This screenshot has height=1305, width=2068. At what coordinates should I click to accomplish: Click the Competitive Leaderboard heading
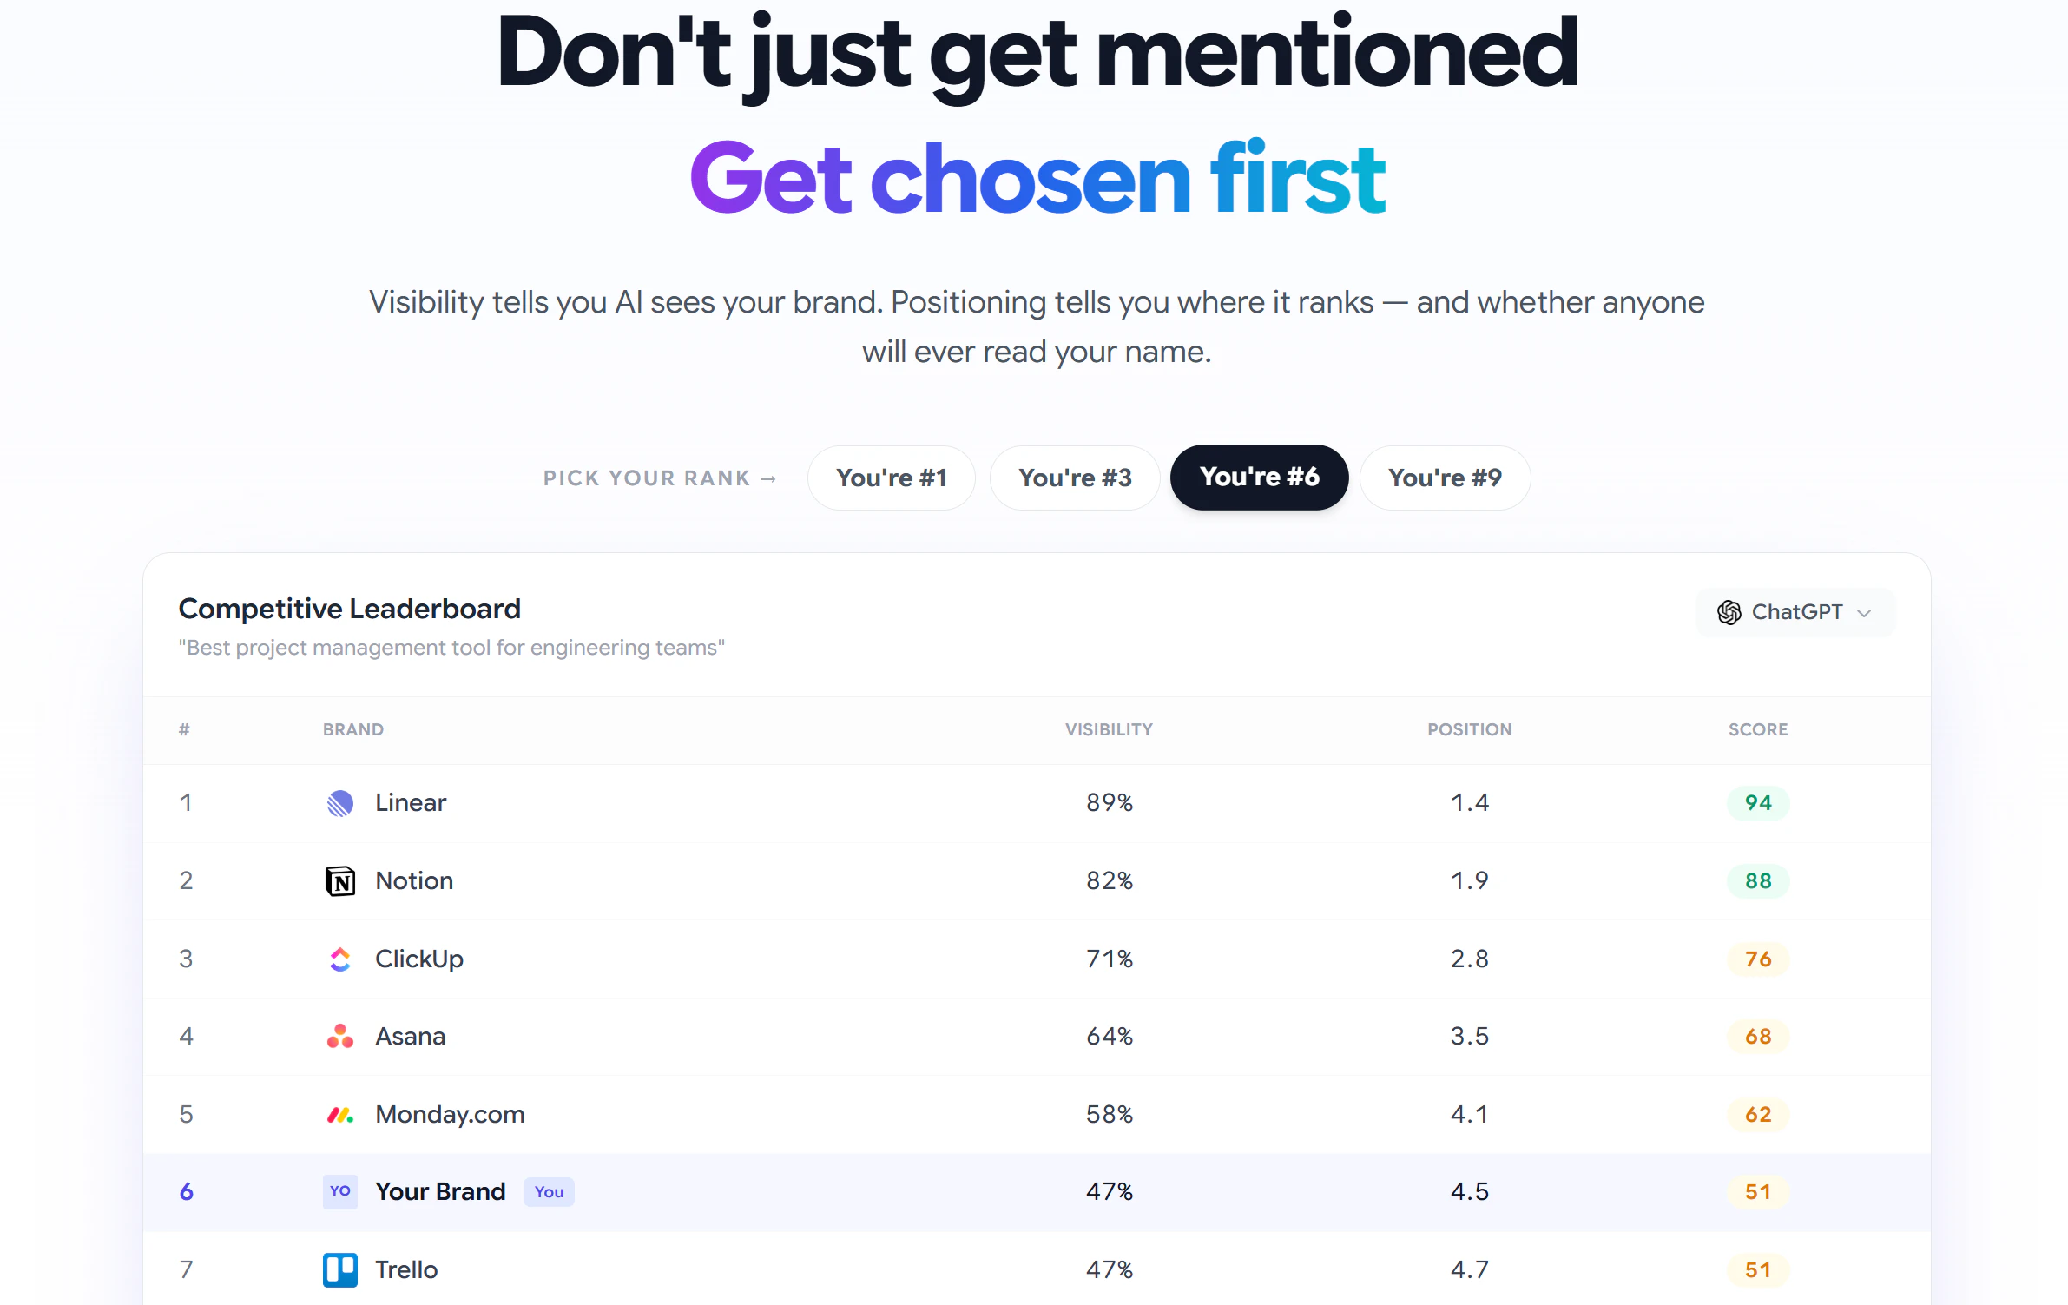(349, 609)
